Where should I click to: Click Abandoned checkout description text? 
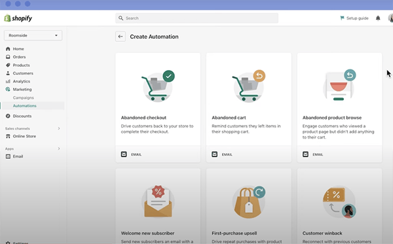157,129
